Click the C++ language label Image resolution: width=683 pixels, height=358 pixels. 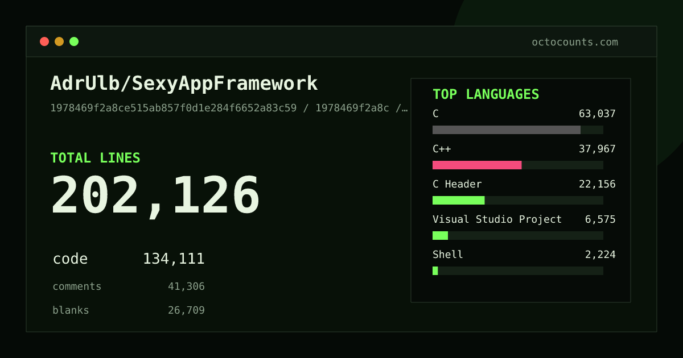coord(442,149)
